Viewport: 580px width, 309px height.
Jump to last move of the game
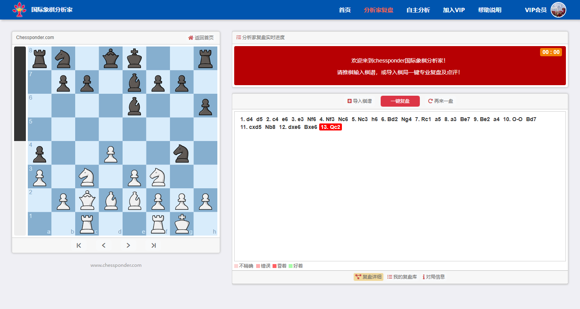pos(153,245)
